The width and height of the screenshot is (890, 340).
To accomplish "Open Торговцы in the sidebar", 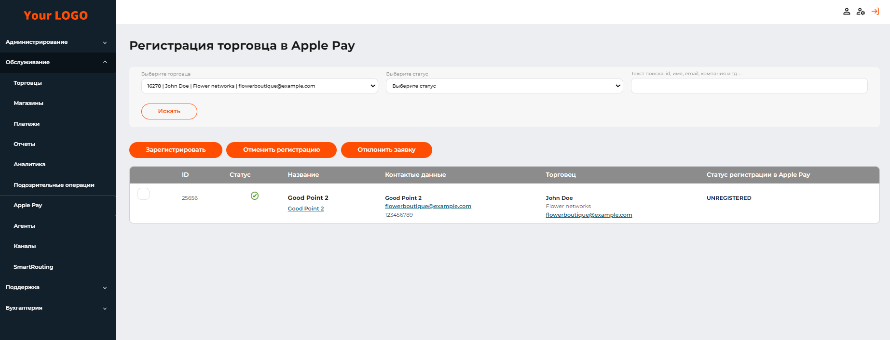I will [x=28, y=83].
